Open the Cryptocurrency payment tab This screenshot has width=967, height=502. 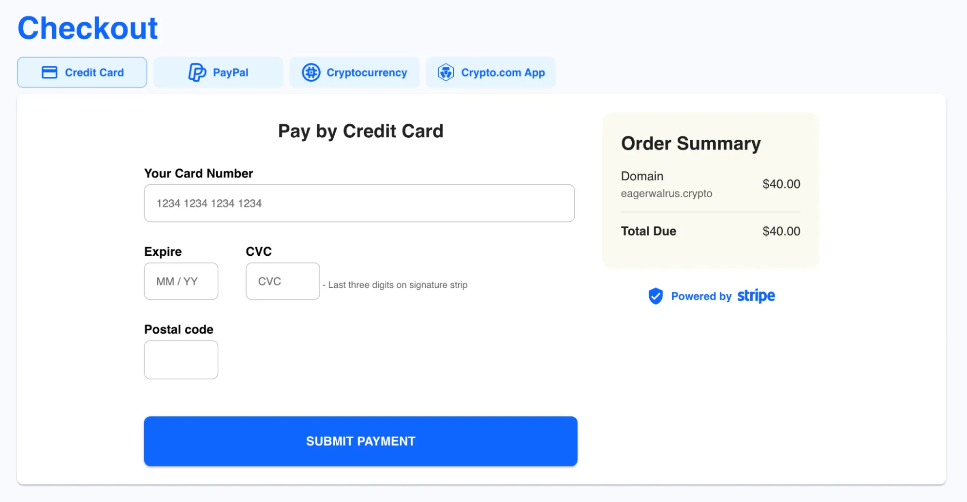point(355,73)
